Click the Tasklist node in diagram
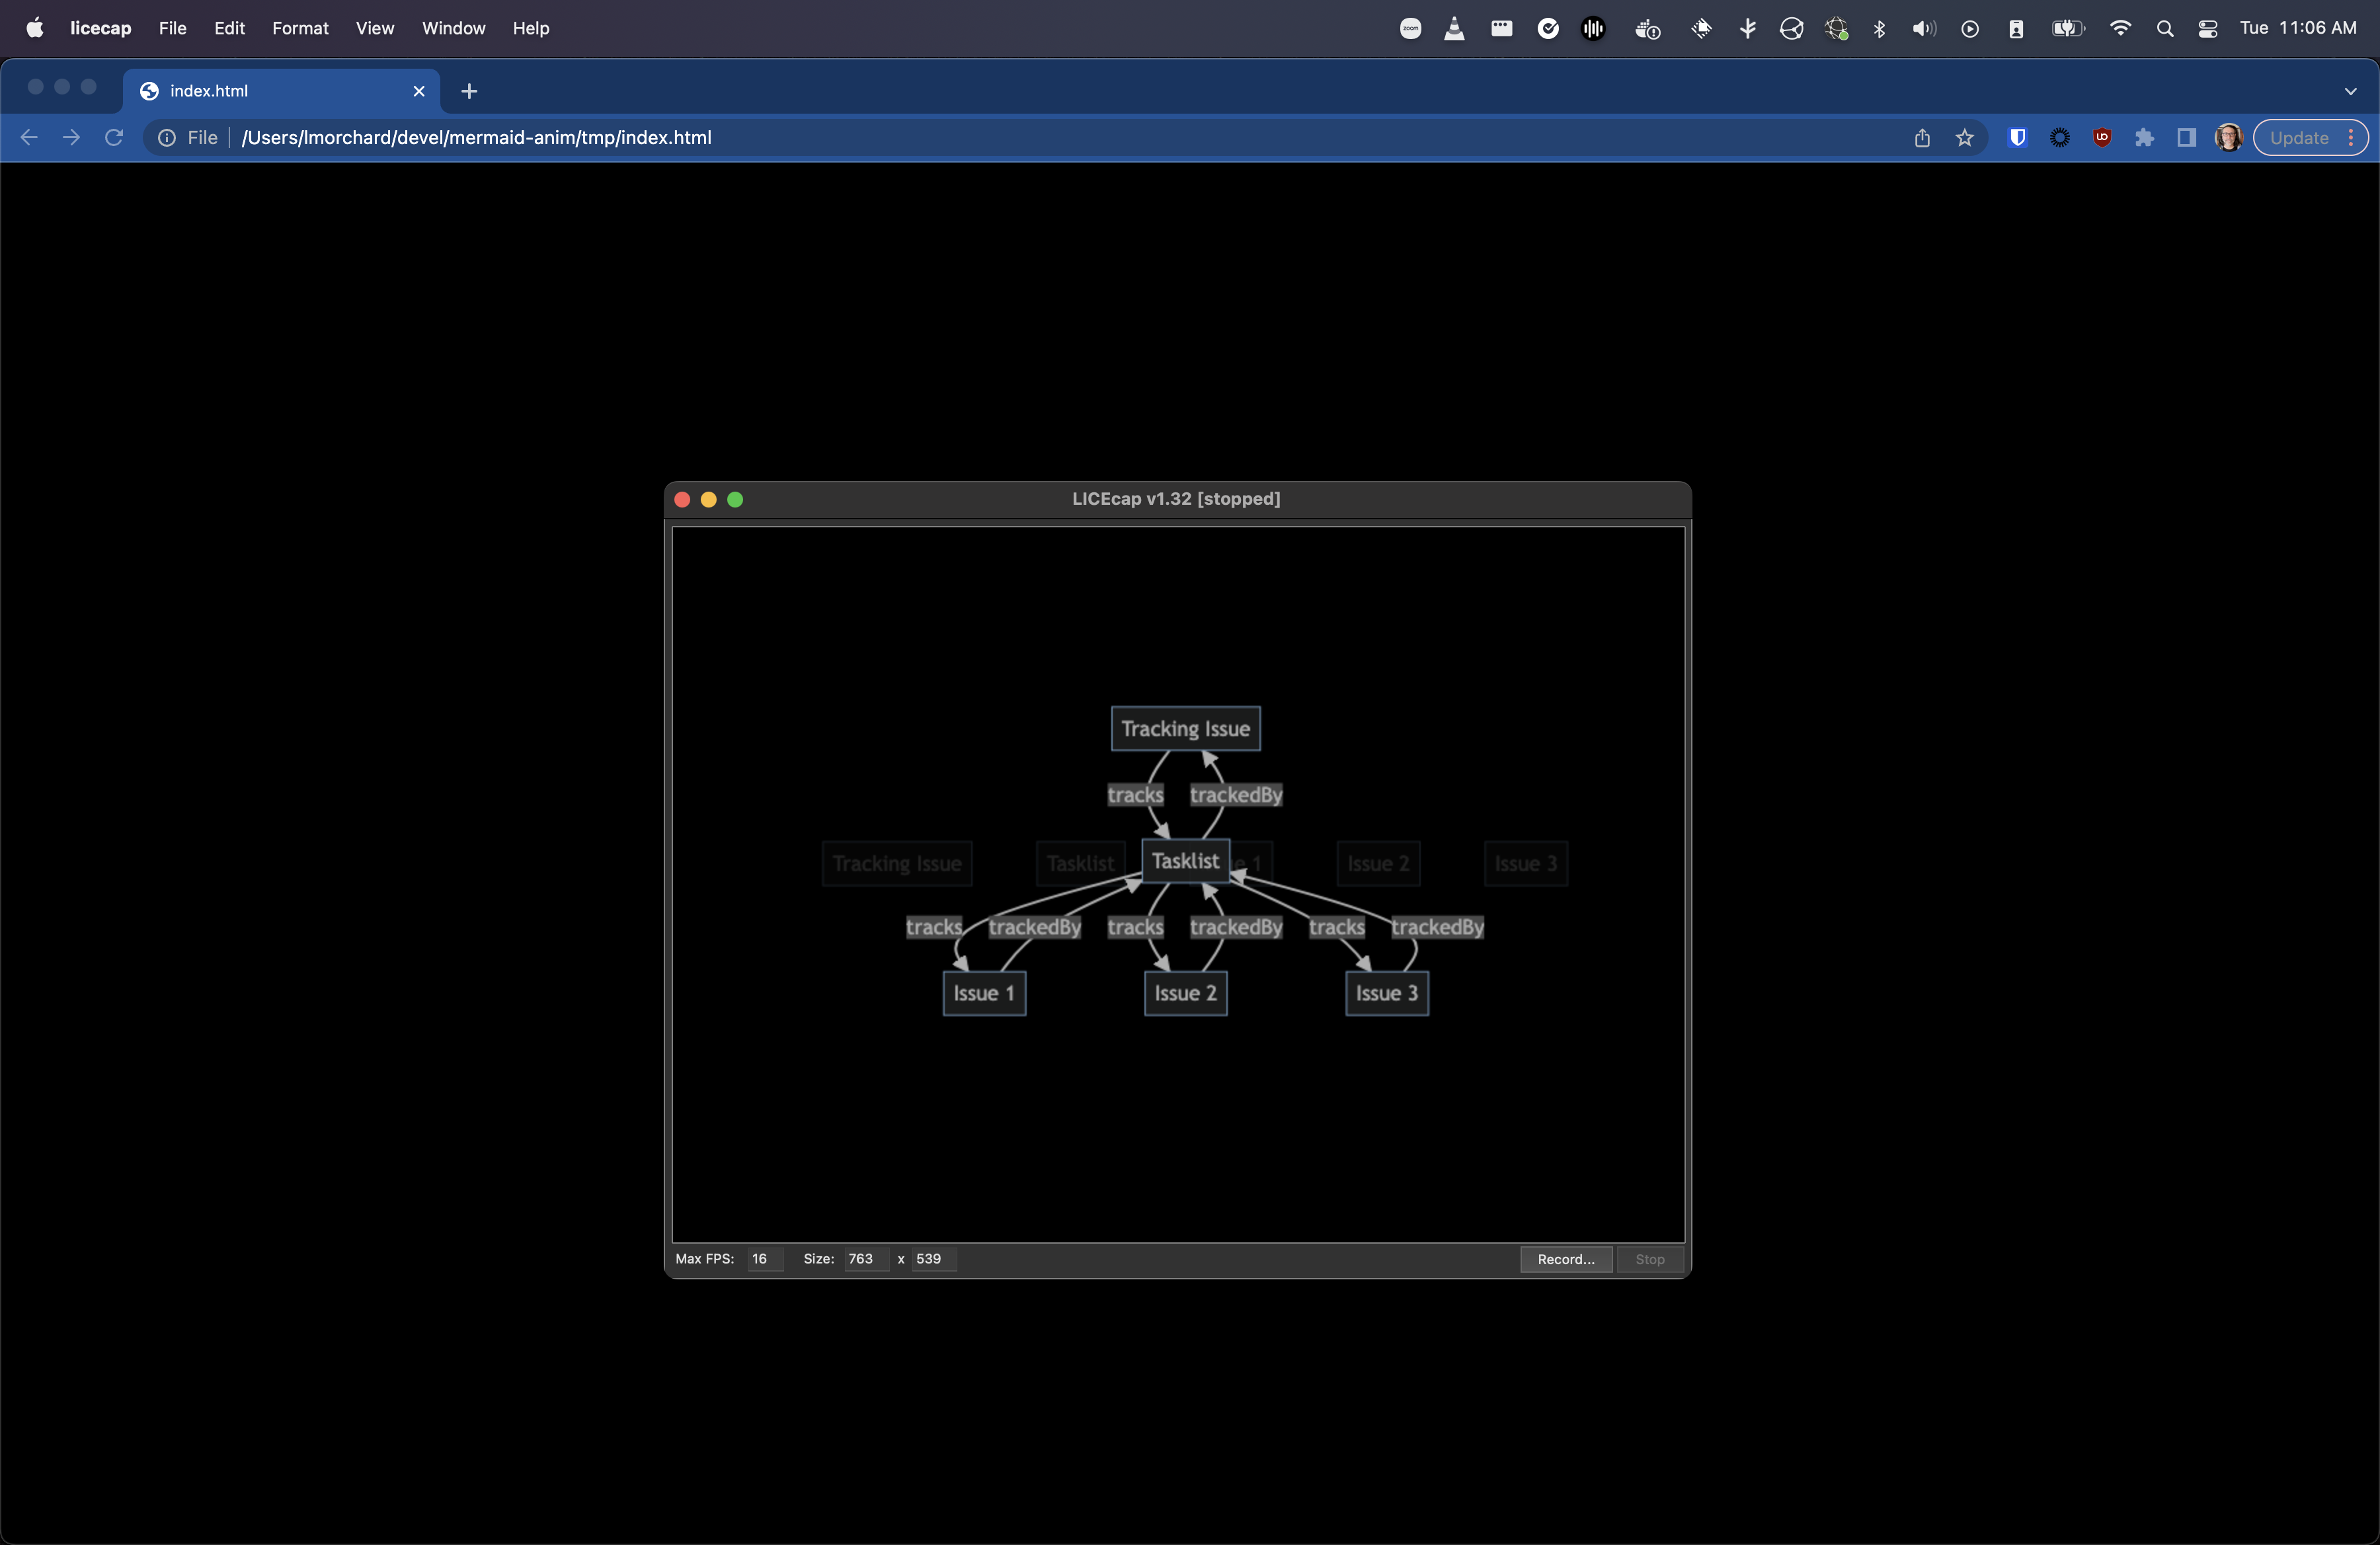This screenshot has height=1545, width=2380. click(x=1185, y=862)
